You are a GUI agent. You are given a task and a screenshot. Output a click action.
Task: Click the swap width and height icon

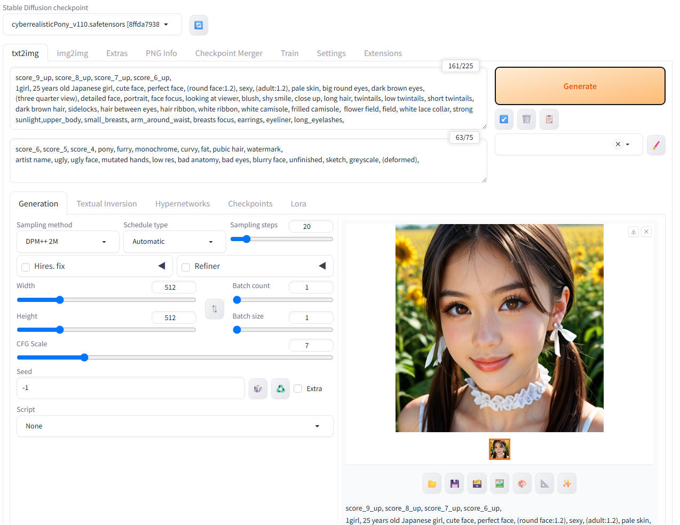tap(215, 308)
